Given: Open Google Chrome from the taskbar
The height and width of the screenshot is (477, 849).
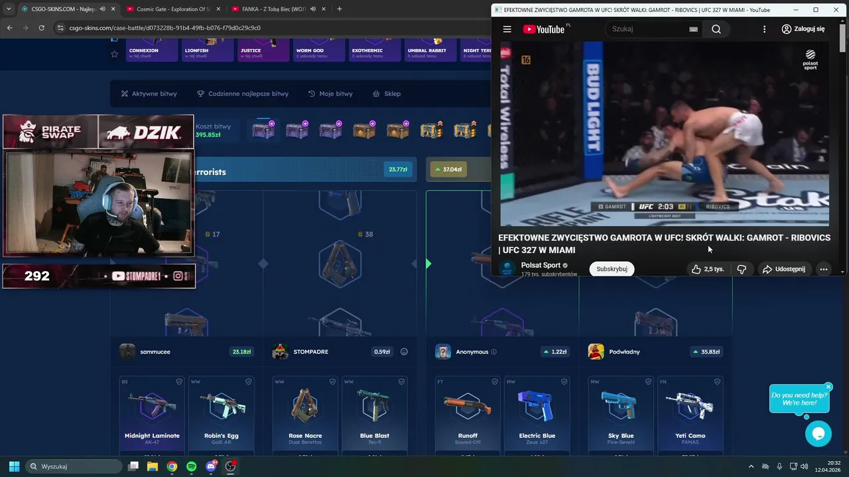Looking at the screenshot, I should click(x=172, y=466).
